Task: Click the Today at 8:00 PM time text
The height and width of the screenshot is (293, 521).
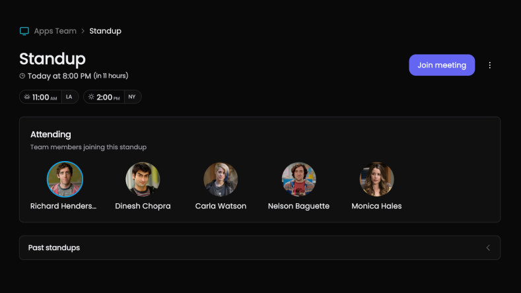Action: 59,76
